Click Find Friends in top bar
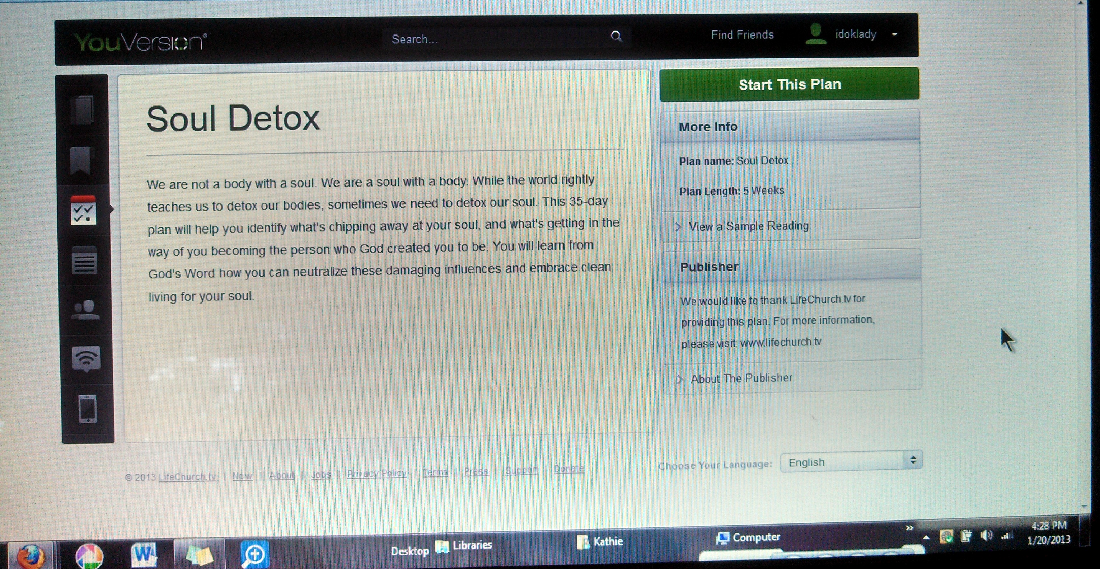 click(742, 35)
